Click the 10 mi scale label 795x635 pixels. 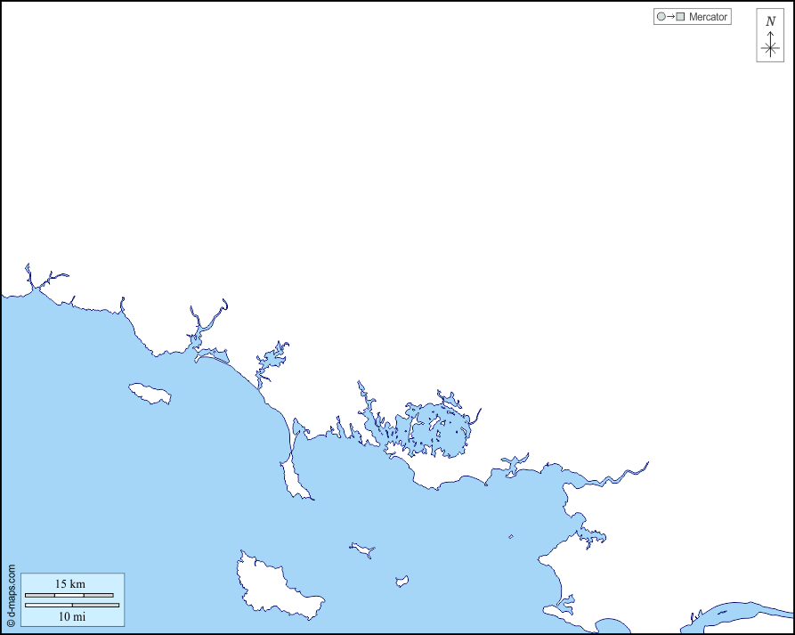72,616
